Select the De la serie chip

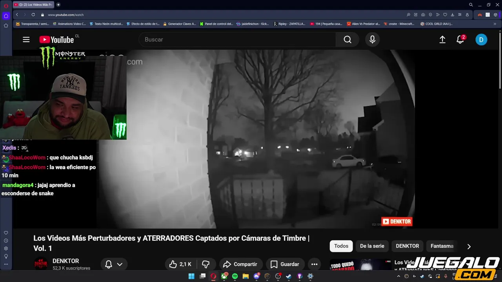372,246
